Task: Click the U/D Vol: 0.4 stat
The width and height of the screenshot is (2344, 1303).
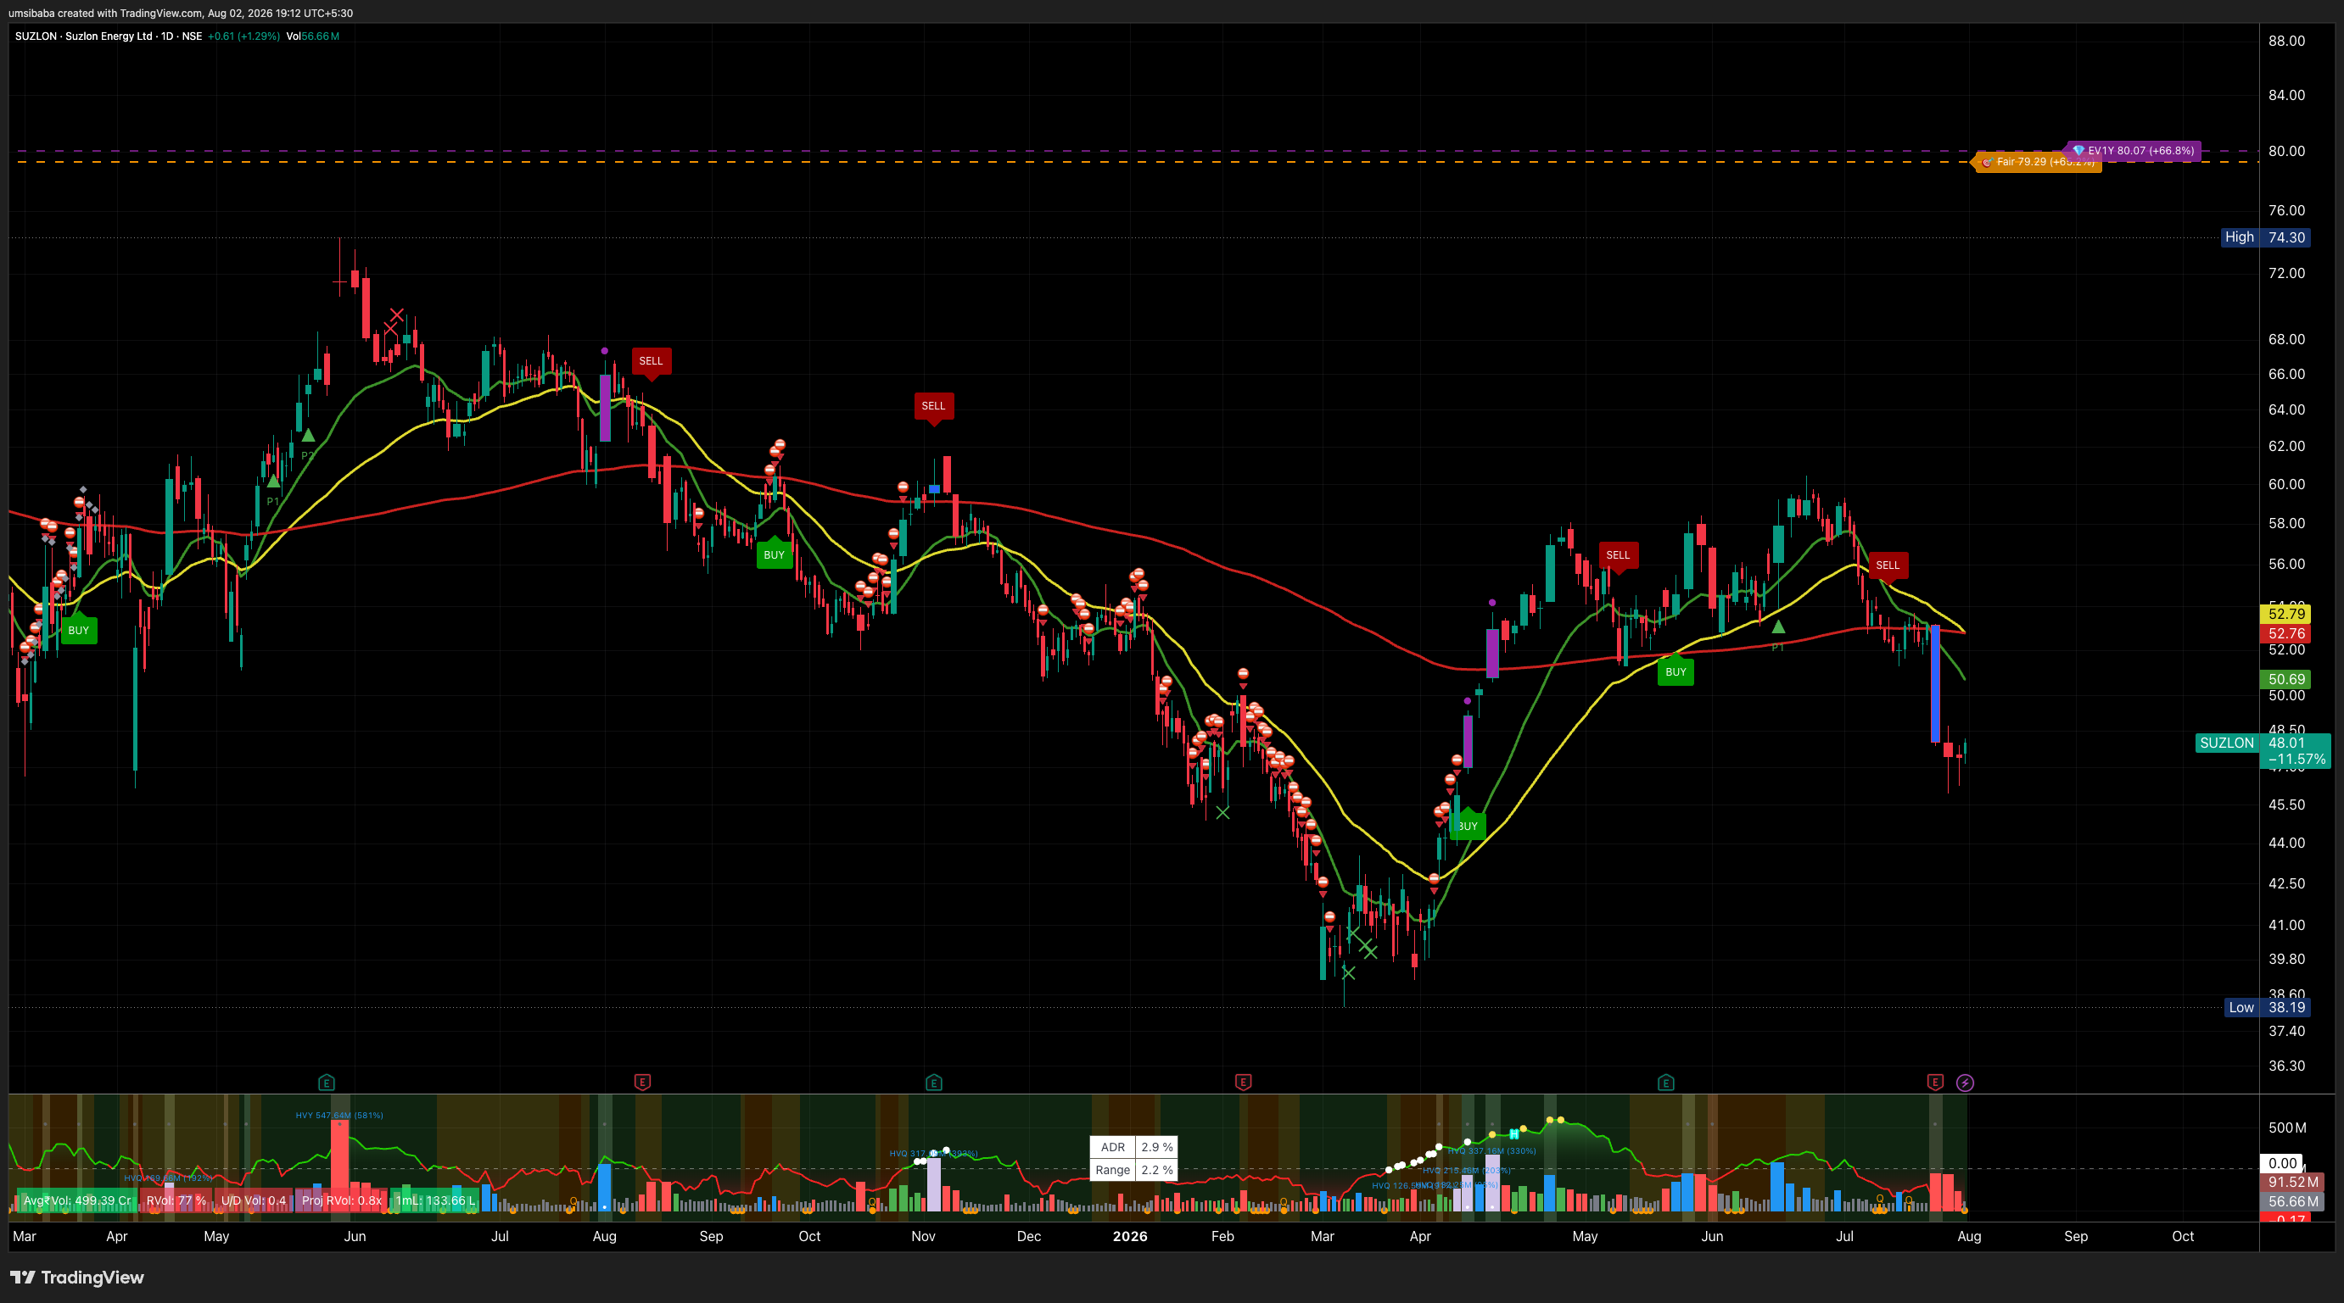Action: [253, 1200]
